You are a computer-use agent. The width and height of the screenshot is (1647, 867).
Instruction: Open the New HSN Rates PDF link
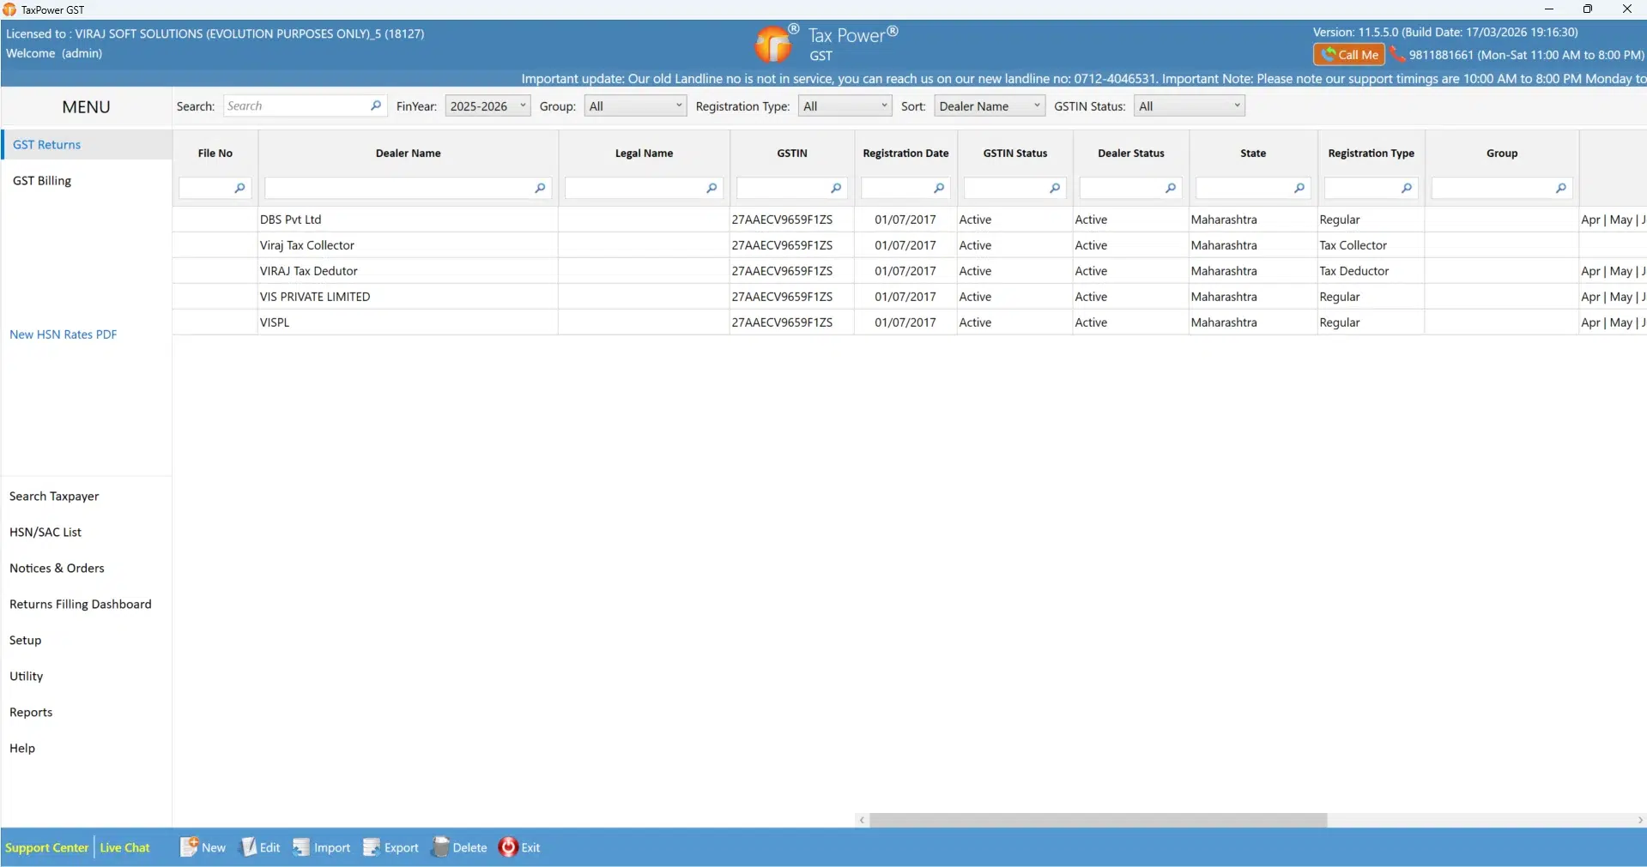(x=64, y=334)
